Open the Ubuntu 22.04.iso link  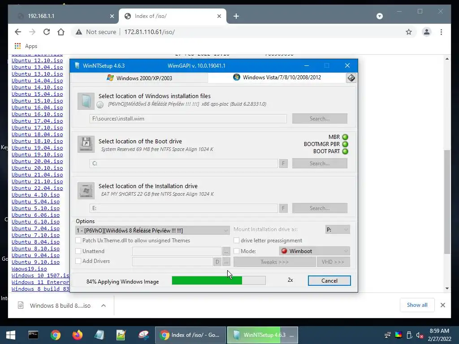[37, 188]
